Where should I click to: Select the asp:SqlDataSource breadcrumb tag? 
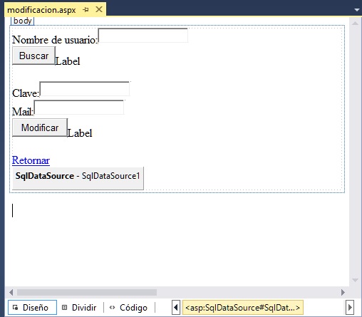coord(243,308)
